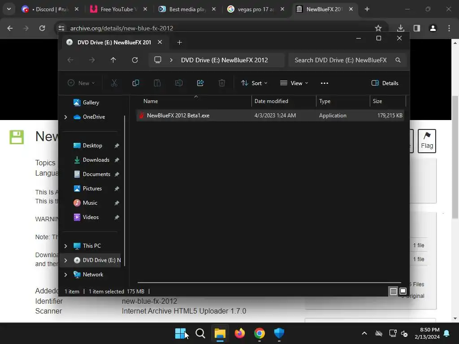Open Videos in navigation pane
This screenshot has height=344, width=459.
tap(91, 217)
